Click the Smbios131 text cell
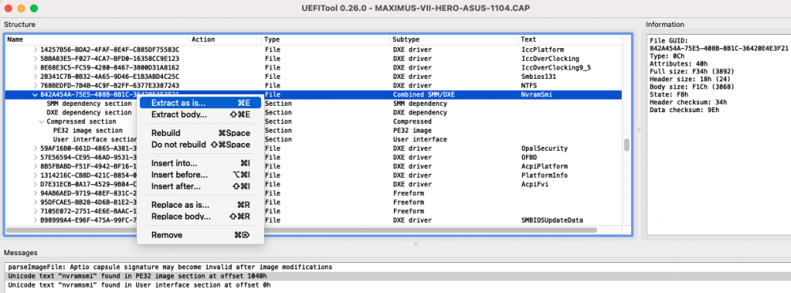This screenshot has width=791, height=293. [x=538, y=77]
